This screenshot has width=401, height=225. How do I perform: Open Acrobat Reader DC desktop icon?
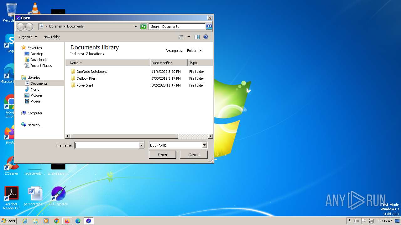(11, 198)
